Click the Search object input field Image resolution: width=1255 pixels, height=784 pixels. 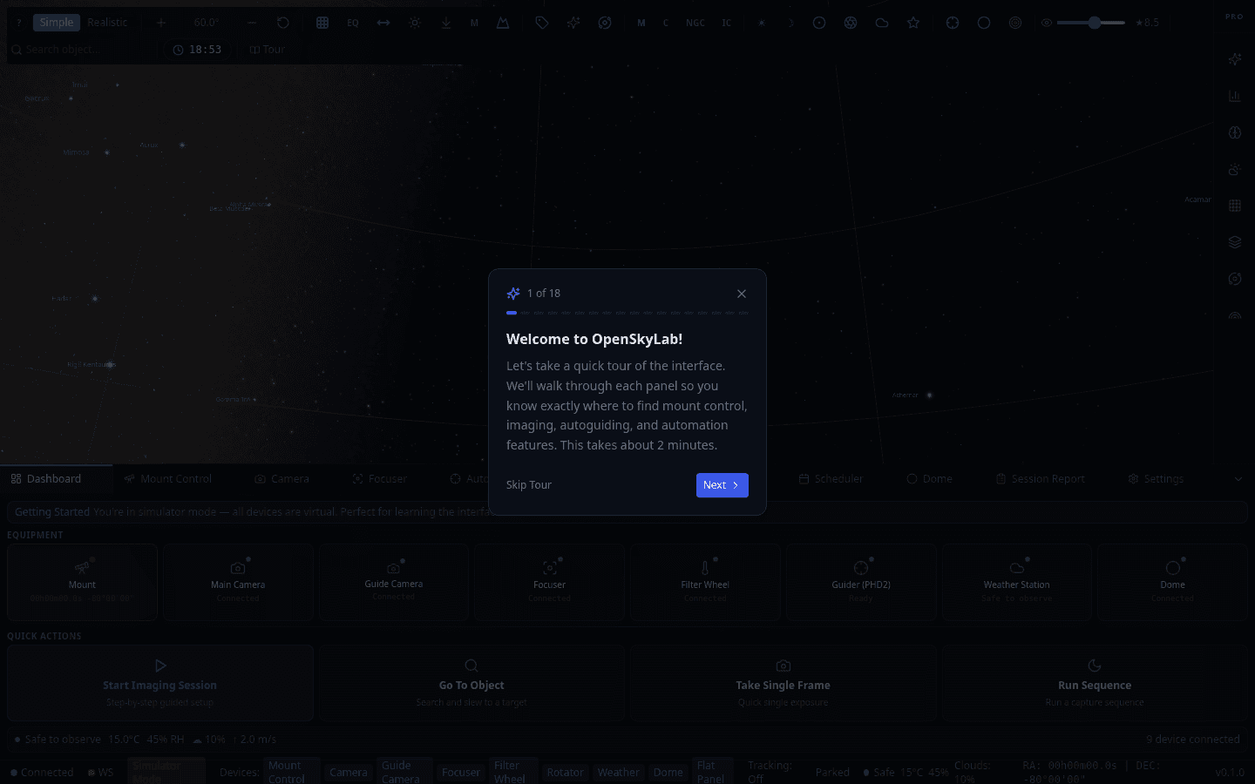[87, 50]
